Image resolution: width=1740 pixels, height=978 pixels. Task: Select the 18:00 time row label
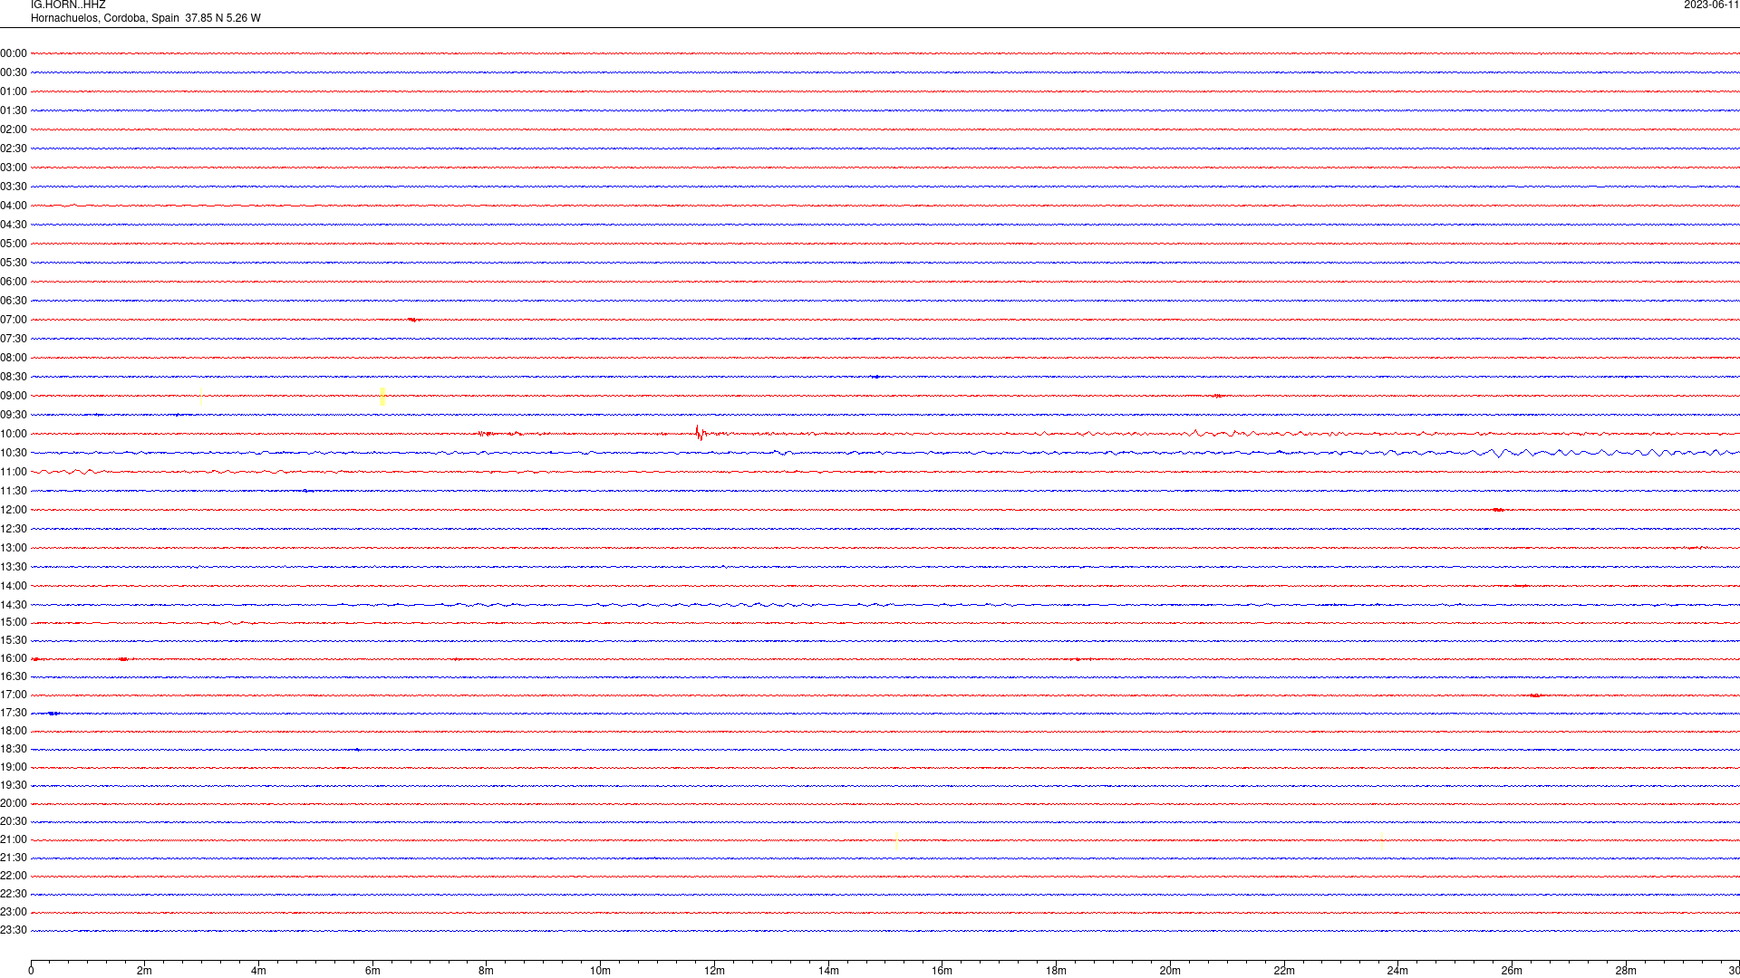(x=14, y=731)
